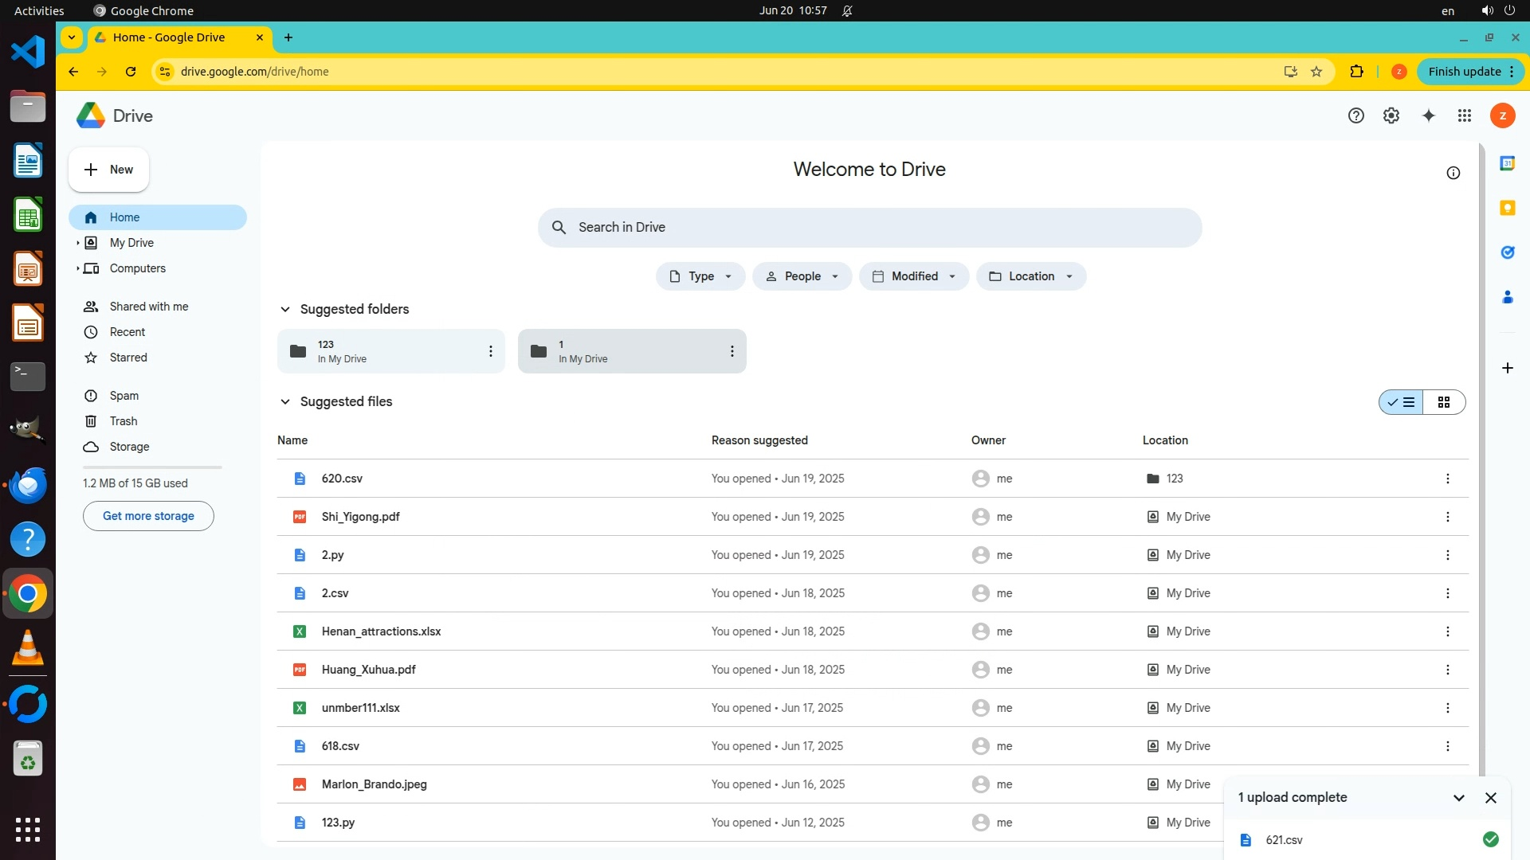This screenshot has height=860, width=1530.
Task: Show the view details info icon
Action: click(x=1453, y=173)
